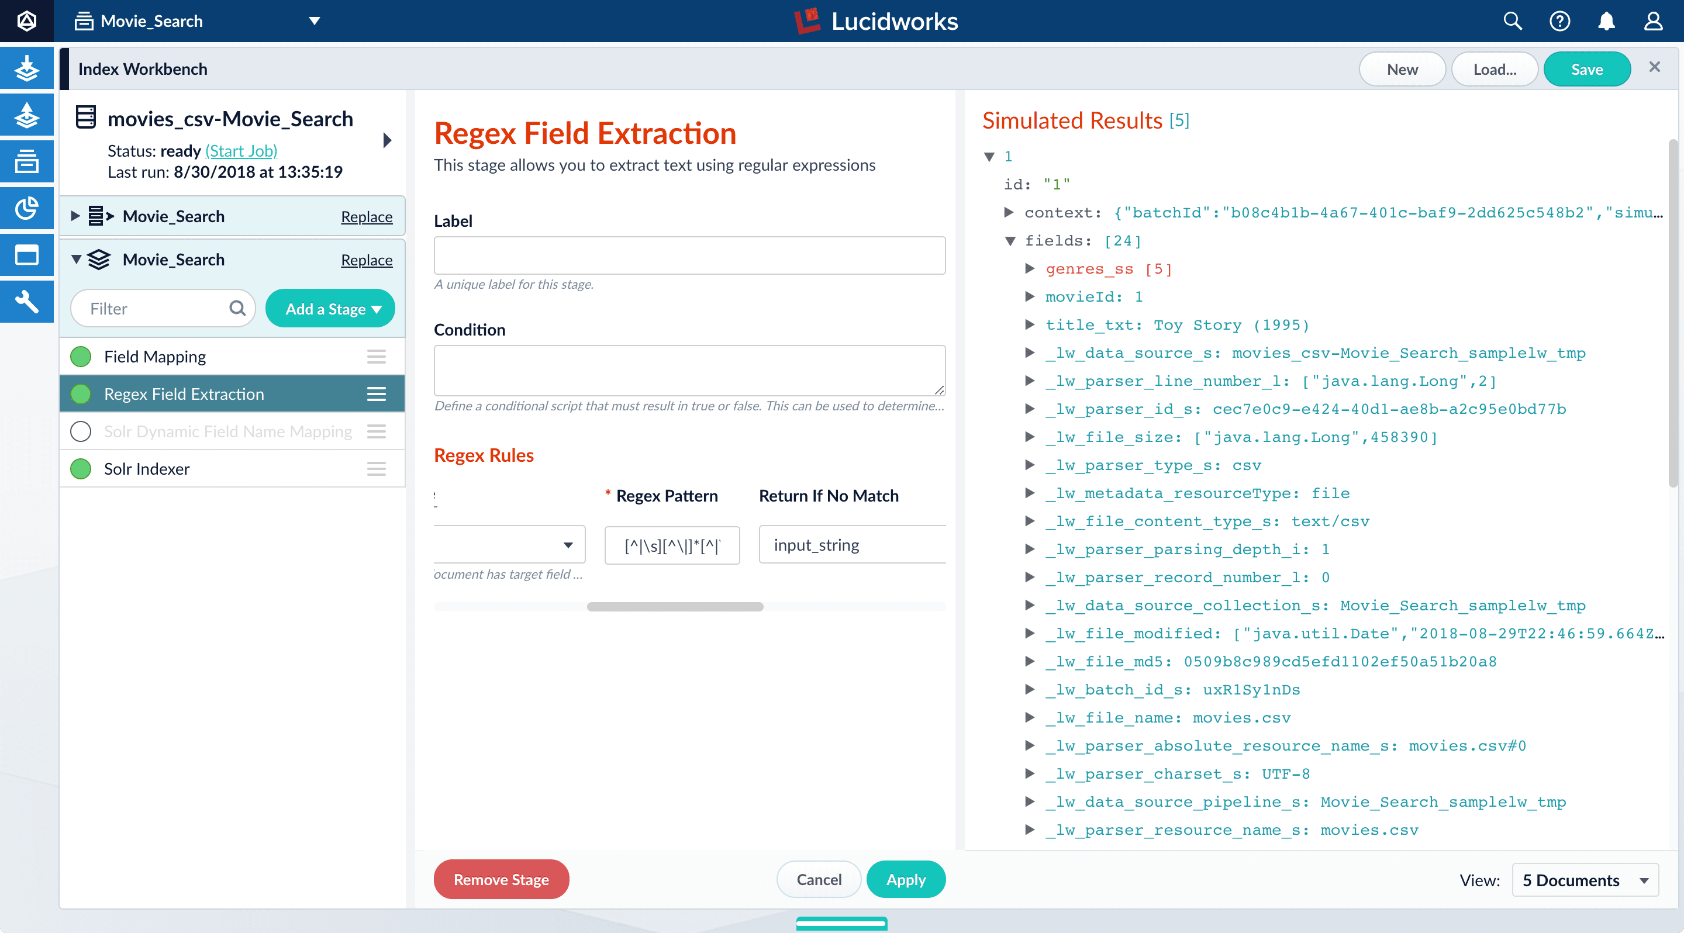Click the index pipeline layers icon
This screenshot has width=1684, height=933.
pos(99,260)
